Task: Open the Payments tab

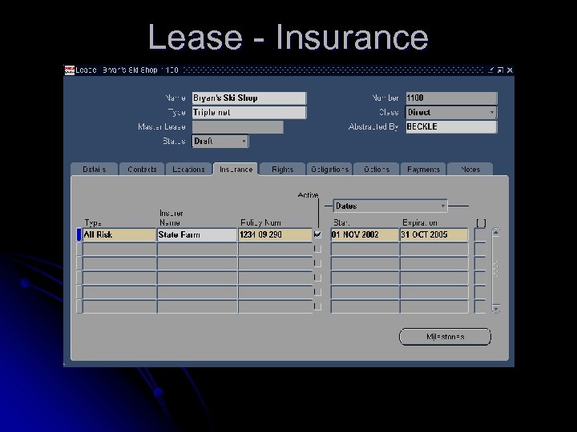Action: pos(423,169)
